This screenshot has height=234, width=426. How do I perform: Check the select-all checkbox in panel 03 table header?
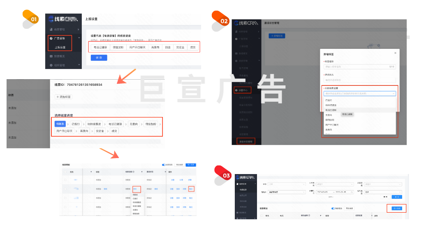click(x=262, y=215)
